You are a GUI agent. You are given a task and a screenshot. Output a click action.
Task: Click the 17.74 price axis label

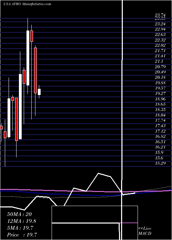coord(160,120)
